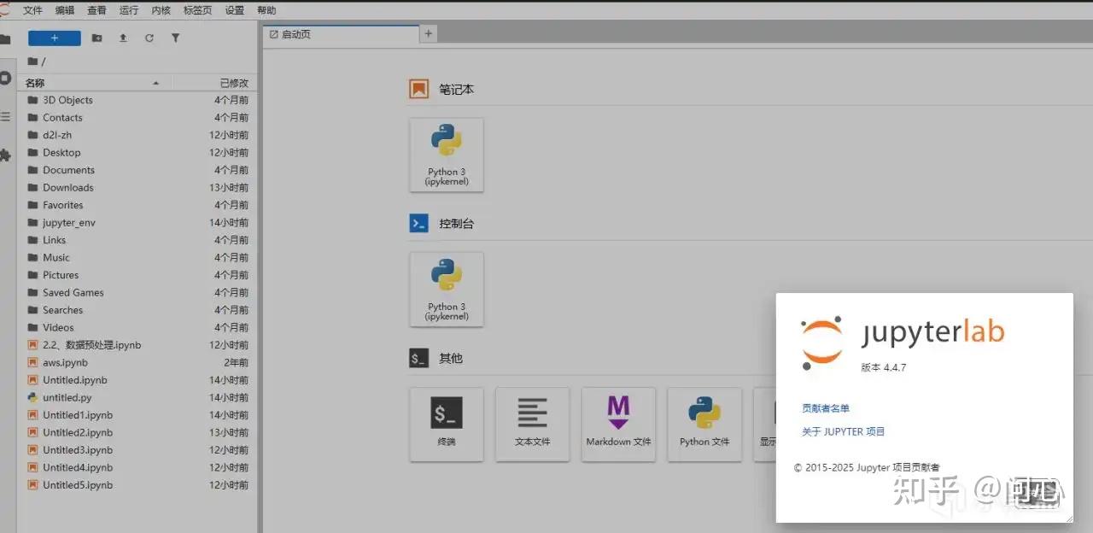Create a new folder in the file browser
The height and width of the screenshot is (533, 1093).
tap(96, 38)
